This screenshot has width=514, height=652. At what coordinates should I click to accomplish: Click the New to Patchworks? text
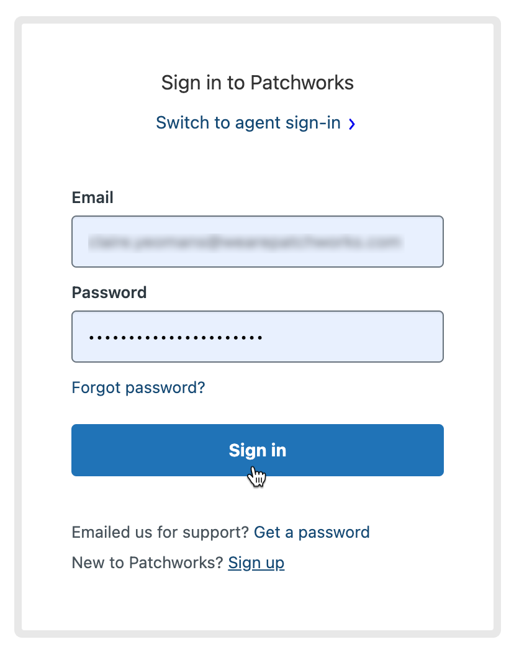click(147, 563)
